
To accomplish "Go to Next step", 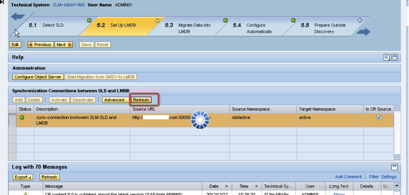I will 63,45.
